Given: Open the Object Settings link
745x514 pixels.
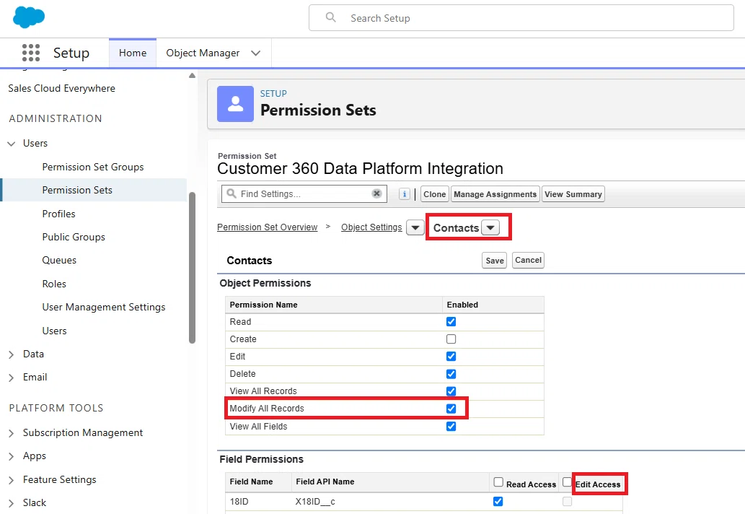Looking at the screenshot, I should (371, 227).
